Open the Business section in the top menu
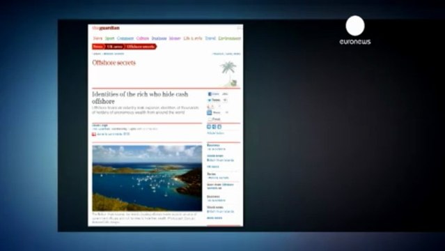The width and height of the screenshot is (445, 251). coord(159,38)
